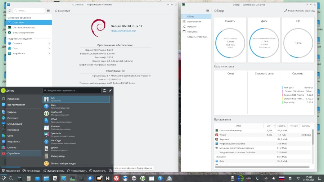Open Интернет category in launcher
Image resolution: width=324 pixels, height=182 pixels.
click(21, 118)
